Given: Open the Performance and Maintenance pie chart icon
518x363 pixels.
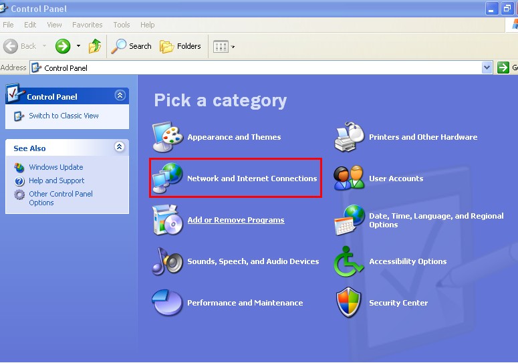Looking at the screenshot, I should click(x=167, y=303).
